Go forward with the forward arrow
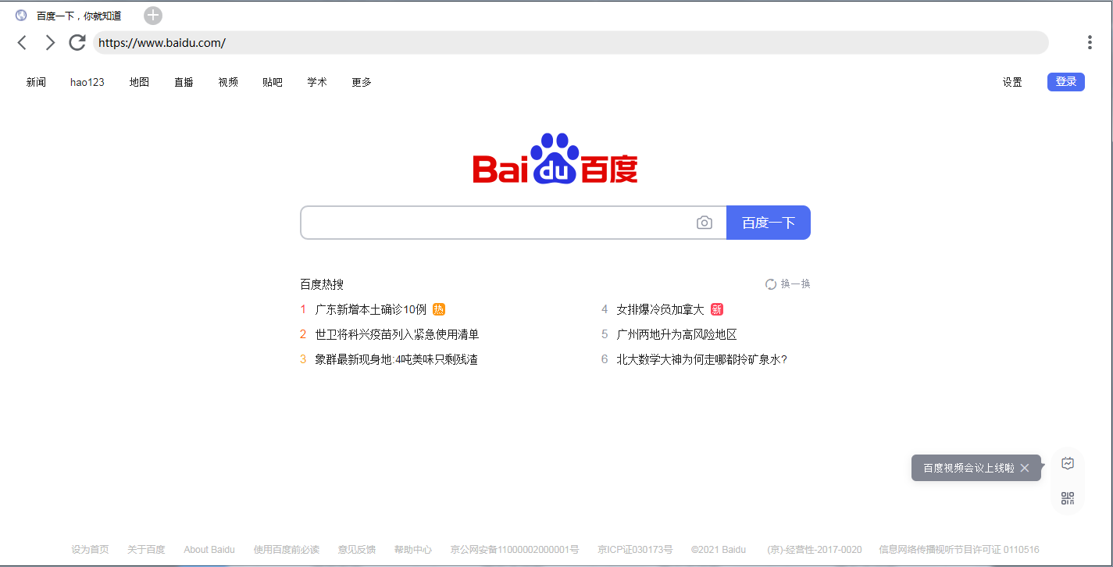The height and width of the screenshot is (567, 1113). tap(50, 43)
